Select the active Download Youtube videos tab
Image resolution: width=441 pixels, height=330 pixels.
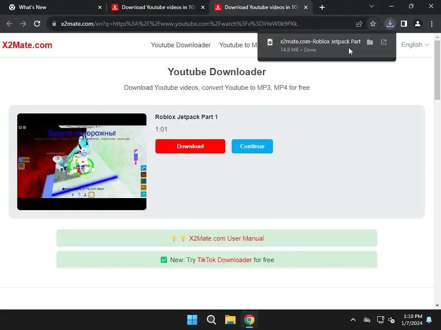pos(261,7)
